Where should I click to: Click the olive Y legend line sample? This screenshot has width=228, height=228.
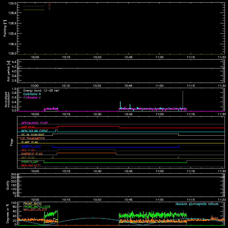(34, 10)
